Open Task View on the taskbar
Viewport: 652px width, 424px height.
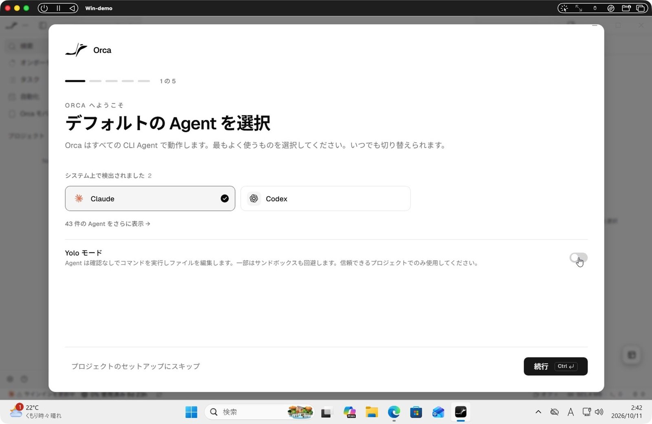(x=326, y=412)
